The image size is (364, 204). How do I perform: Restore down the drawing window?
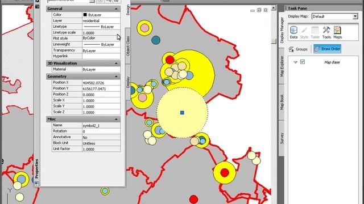coord(259,10)
